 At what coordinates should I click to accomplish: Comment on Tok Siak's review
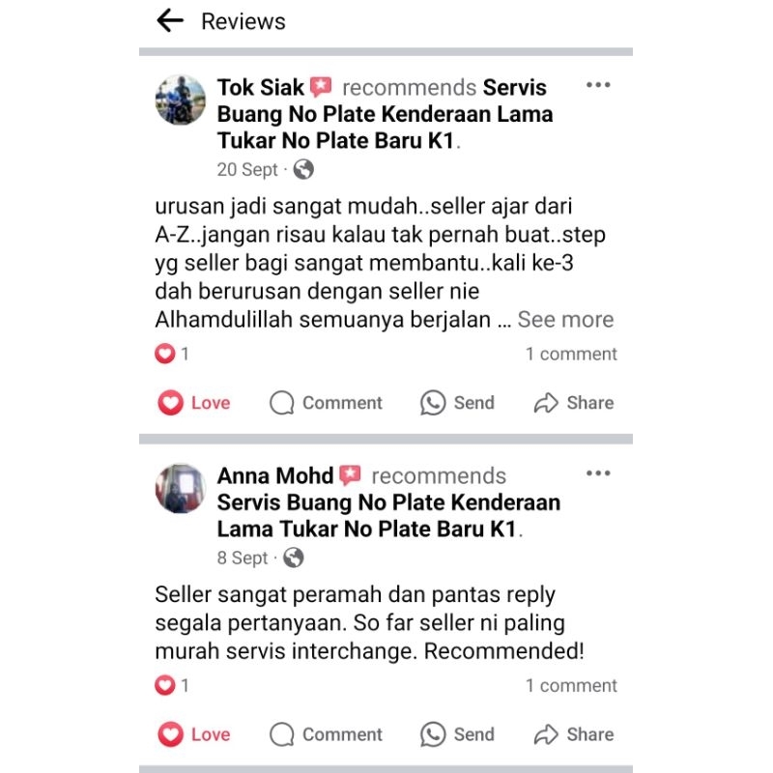coord(326,403)
